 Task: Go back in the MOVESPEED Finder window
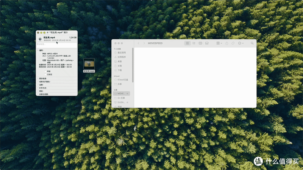pos(138,43)
